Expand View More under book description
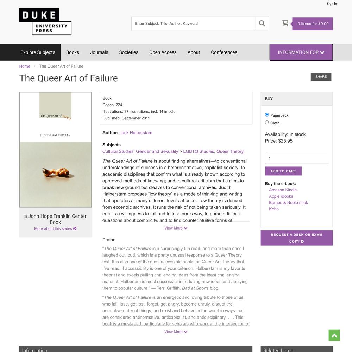This screenshot has height=352, width=352. pos(176,228)
